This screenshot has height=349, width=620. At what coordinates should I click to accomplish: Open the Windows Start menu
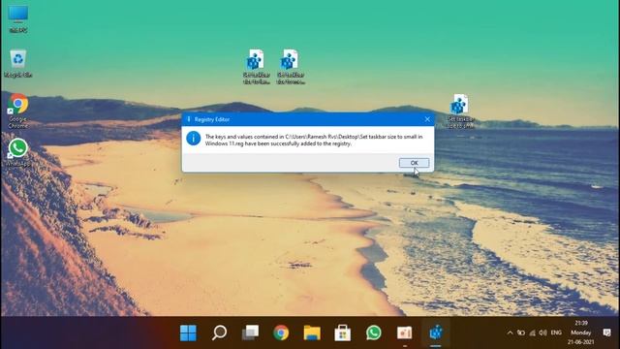[x=188, y=333]
